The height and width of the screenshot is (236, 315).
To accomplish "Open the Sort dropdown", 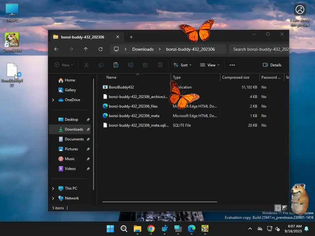I will [x=182, y=65].
